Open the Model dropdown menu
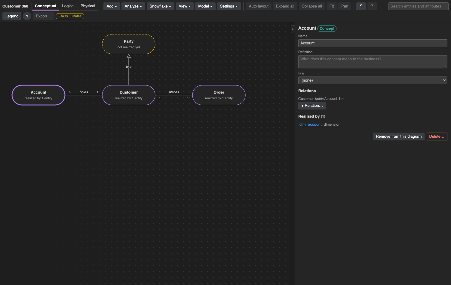Image resolution: width=451 pixels, height=285 pixels. coord(205,6)
